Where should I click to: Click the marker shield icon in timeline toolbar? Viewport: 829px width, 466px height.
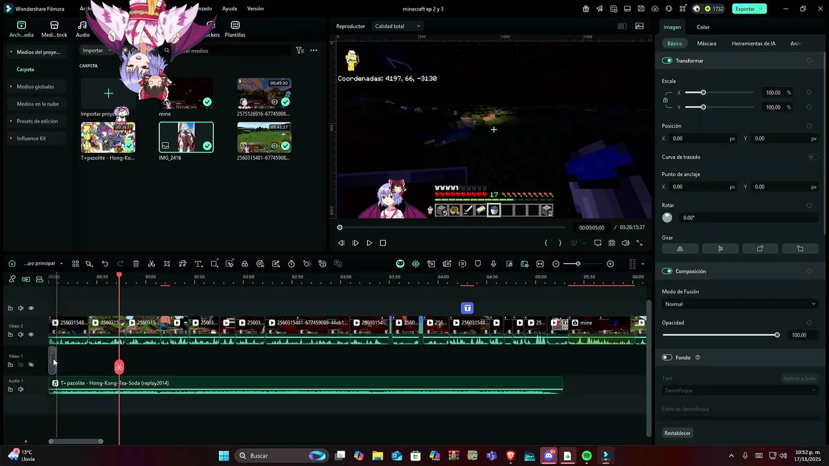click(x=478, y=264)
